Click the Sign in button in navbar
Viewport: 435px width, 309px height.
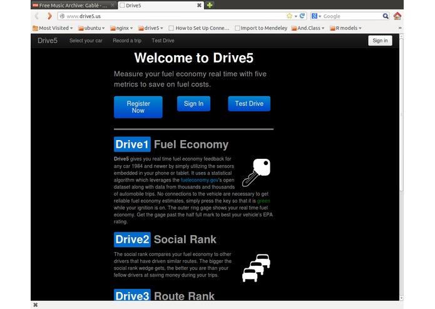tap(380, 41)
